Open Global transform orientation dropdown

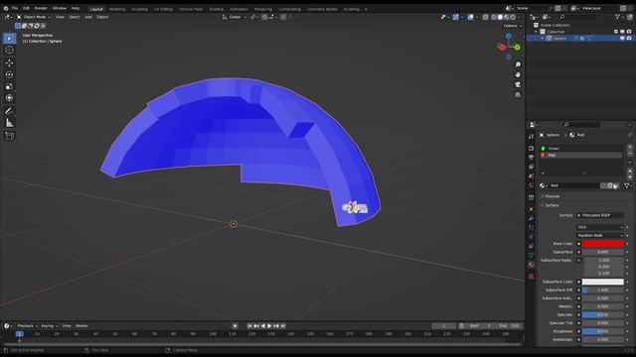235,18
